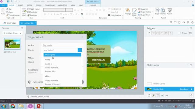Click the New Slide icon
The width and height of the screenshot is (195, 109).
point(24,12)
